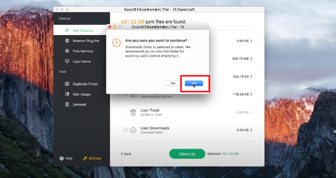Click the Activate key link

click(92, 158)
